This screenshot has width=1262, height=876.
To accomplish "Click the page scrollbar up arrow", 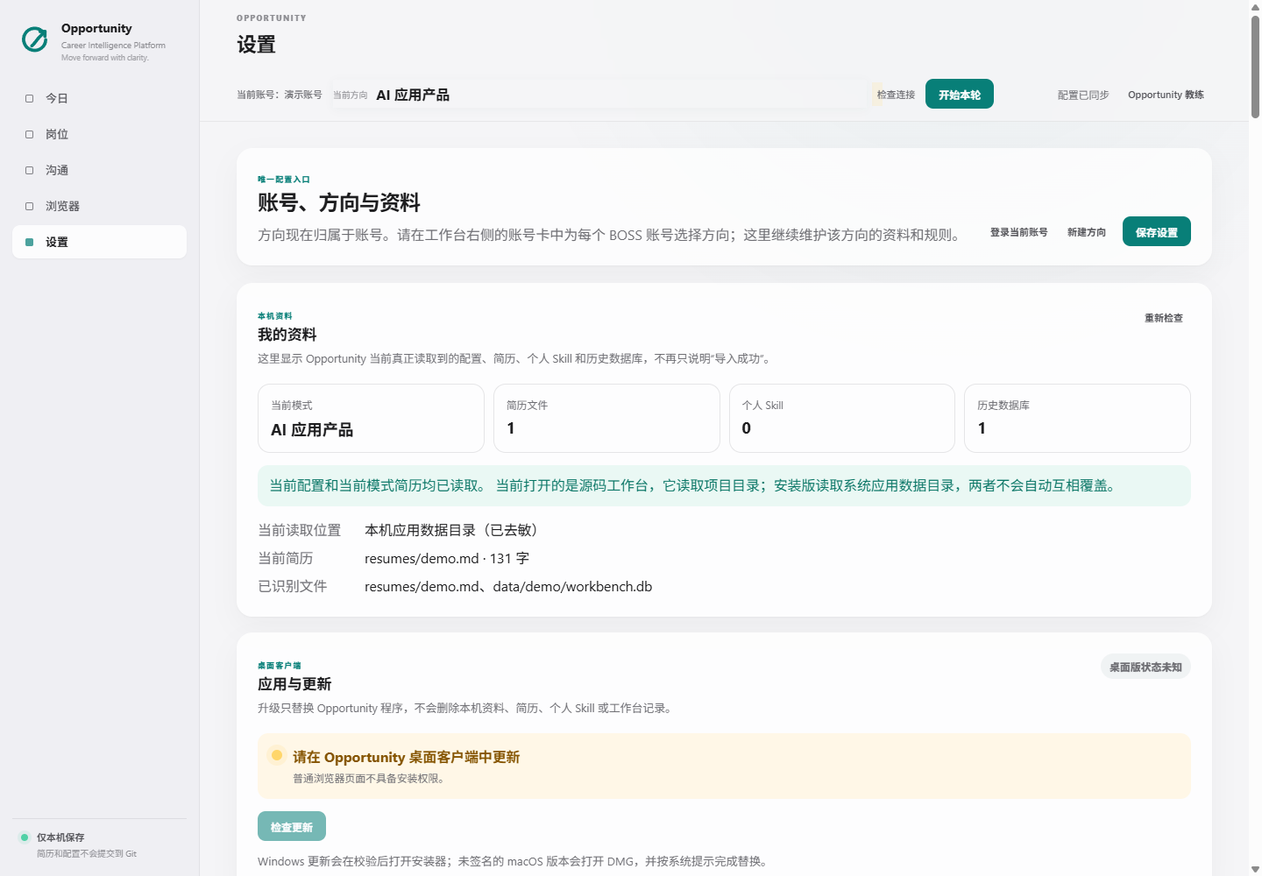I will (x=1255, y=6).
